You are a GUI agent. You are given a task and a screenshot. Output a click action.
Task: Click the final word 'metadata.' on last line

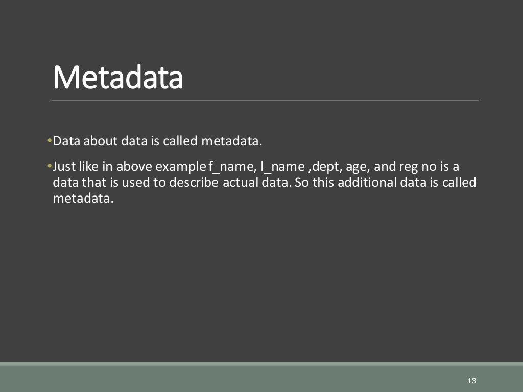point(83,199)
